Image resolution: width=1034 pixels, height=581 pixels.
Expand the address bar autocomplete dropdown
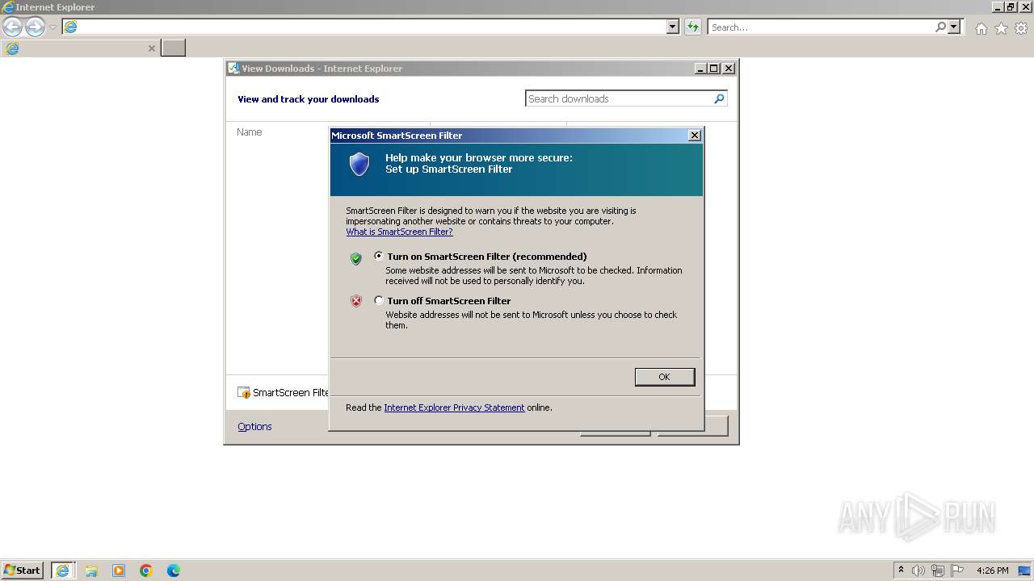coord(673,27)
